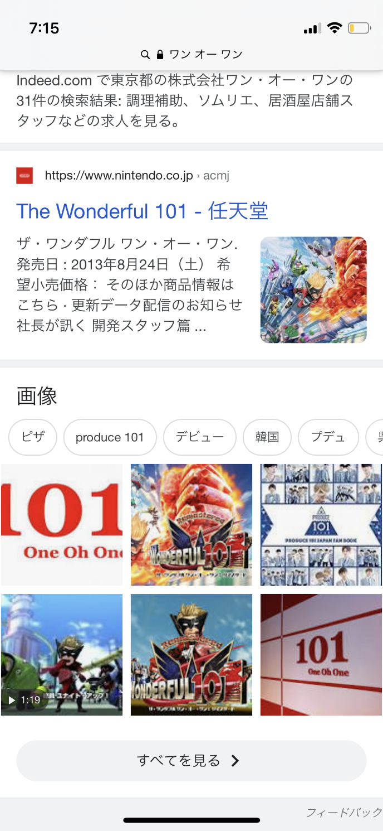Open the Nintendo favicon beside nintendo.co.jp

point(24,176)
